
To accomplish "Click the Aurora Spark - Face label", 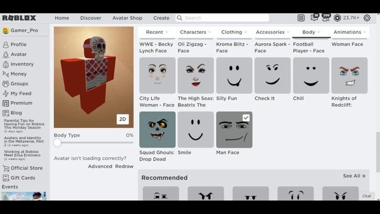I will tap(272, 48).
